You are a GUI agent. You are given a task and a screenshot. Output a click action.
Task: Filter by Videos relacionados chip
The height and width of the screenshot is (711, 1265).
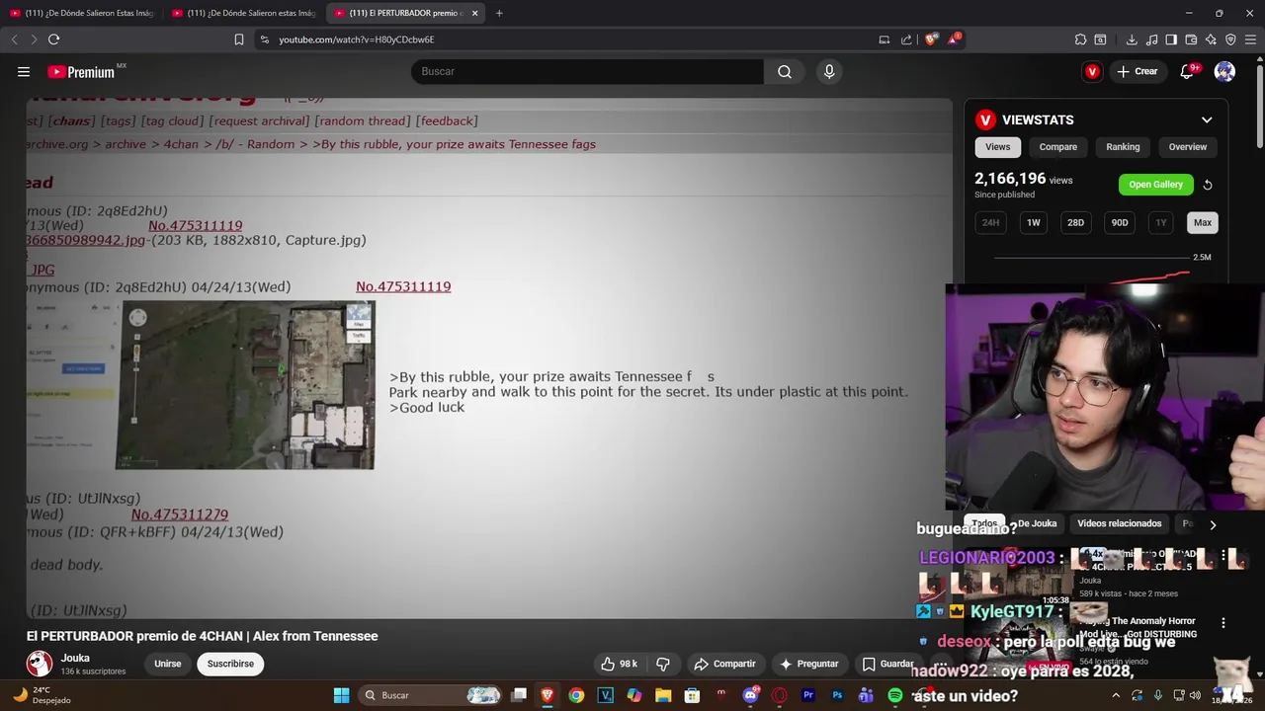(x=1119, y=523)
